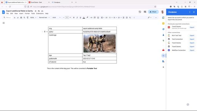Open version history clock icon

click(x=140, y=12)
